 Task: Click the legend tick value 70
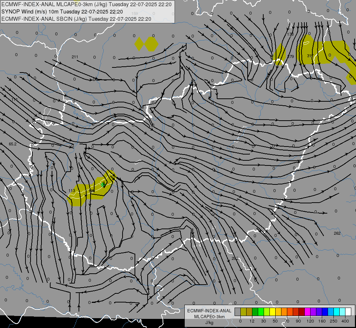click(287, 321)
